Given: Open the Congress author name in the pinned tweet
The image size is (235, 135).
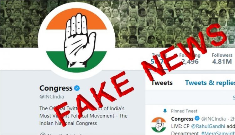Looking at the screenshot, I should 182,119.
